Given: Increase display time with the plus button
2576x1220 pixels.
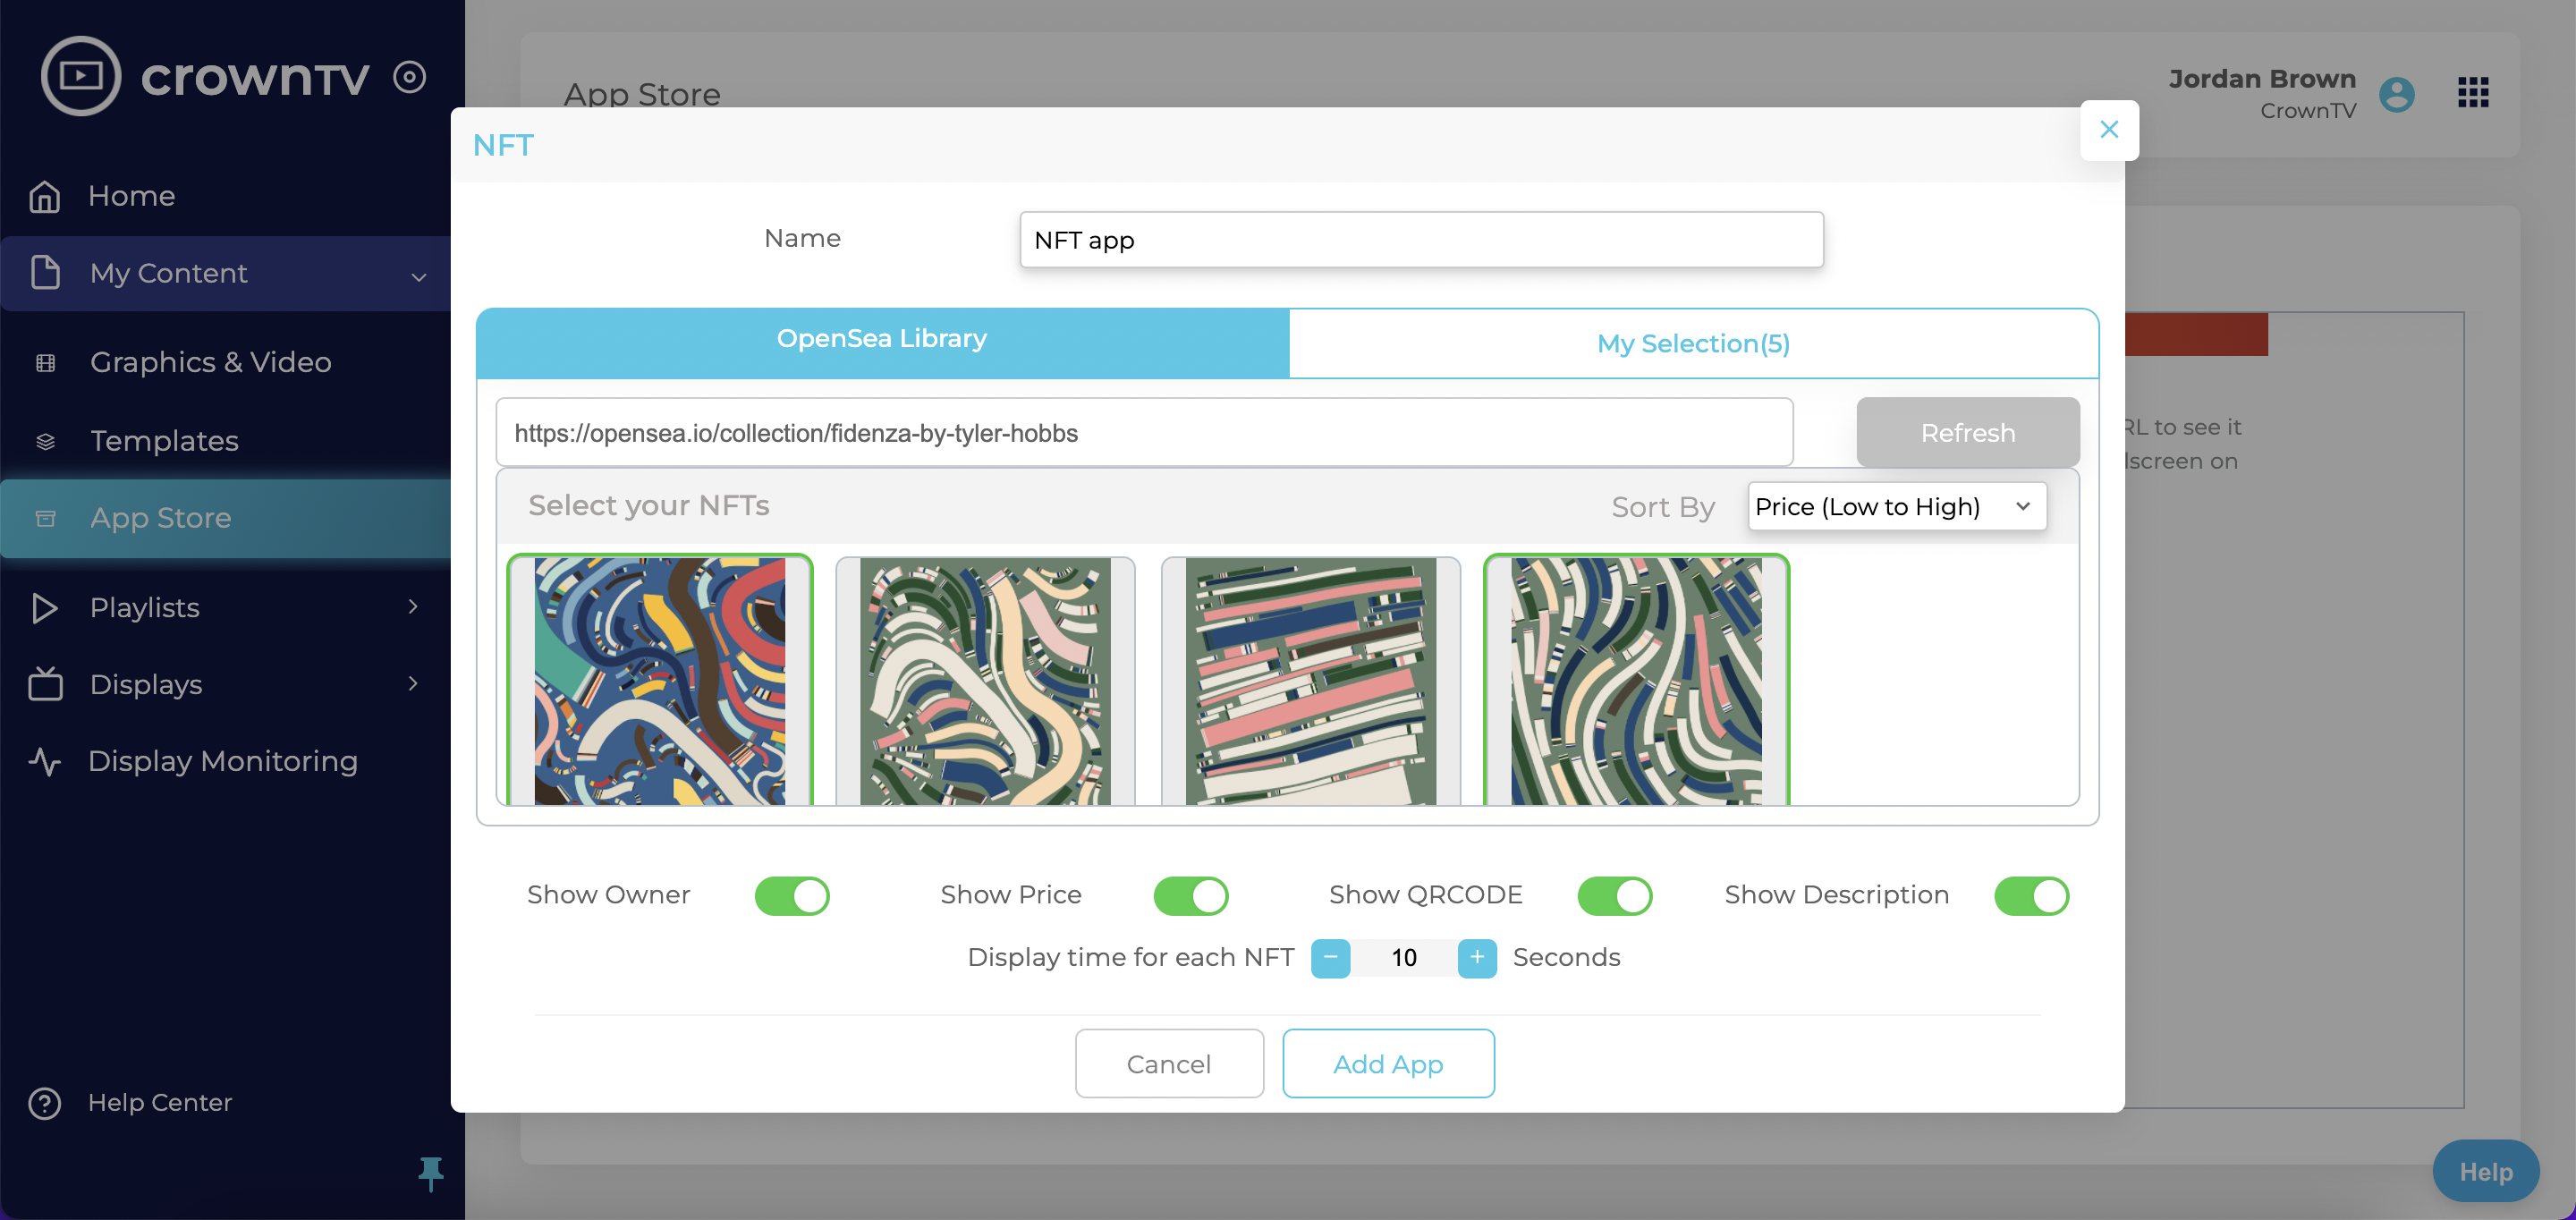Looking at the screenshot, I should (x=1477, y=958).
